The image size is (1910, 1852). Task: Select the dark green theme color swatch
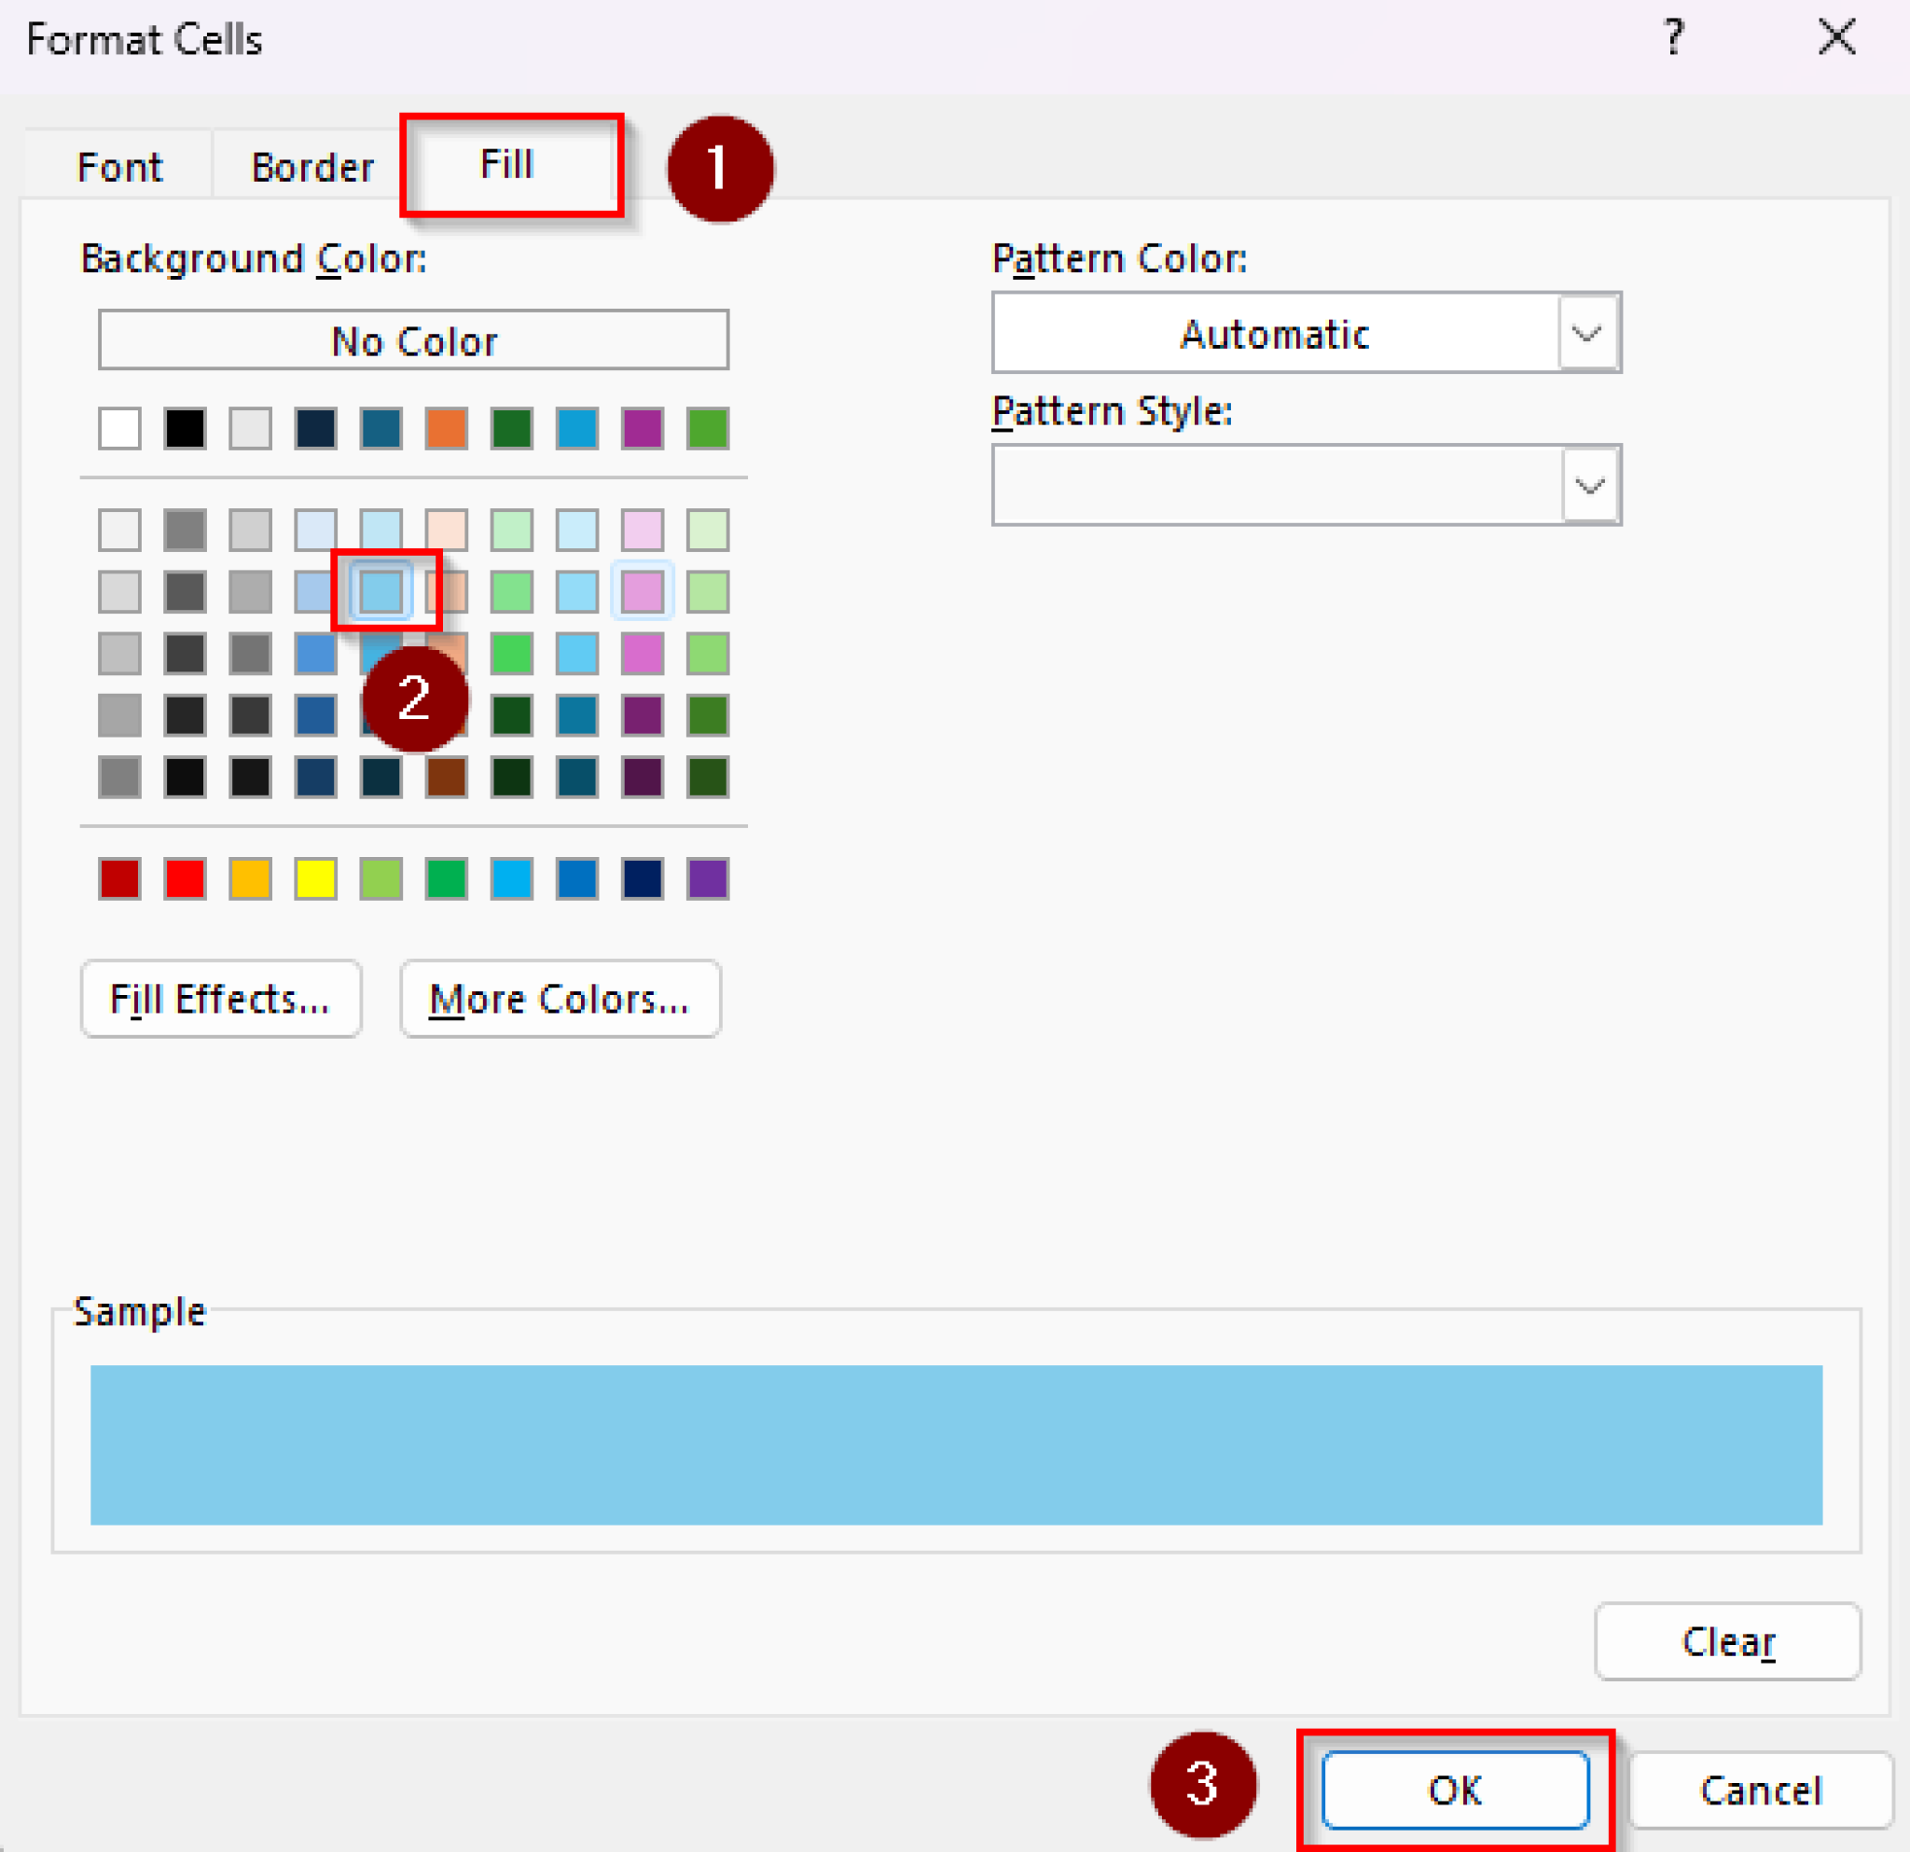(511, 429)
